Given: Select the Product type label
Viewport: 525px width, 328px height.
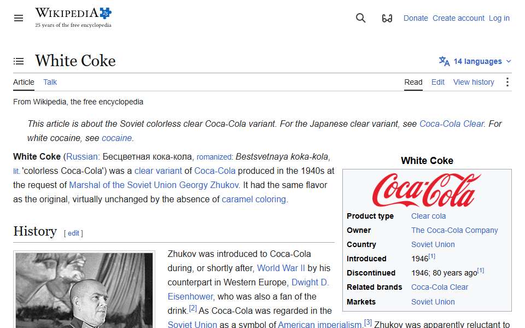Looking at the screenshot, I should tap(370, 216).
